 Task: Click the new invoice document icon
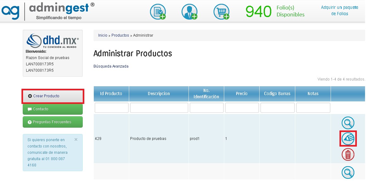click(158, 12)
